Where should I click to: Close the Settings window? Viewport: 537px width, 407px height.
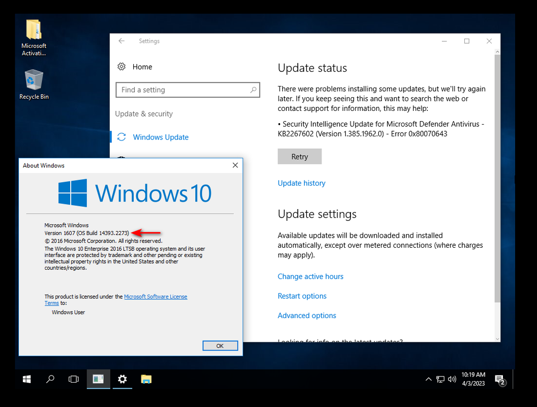click(x=489, y=41)
